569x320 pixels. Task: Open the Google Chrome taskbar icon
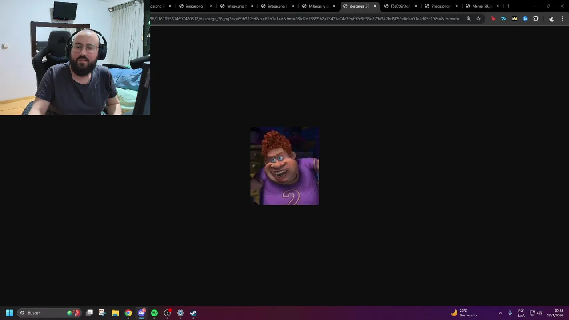tap(128, 313)
